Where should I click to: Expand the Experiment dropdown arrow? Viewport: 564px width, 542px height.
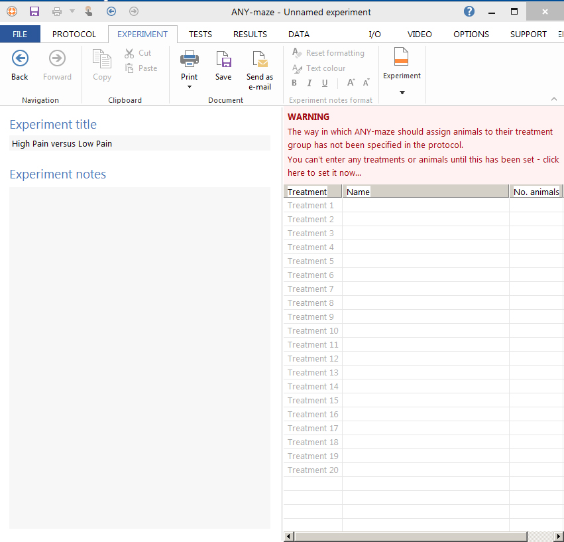[x=402, y=93]
